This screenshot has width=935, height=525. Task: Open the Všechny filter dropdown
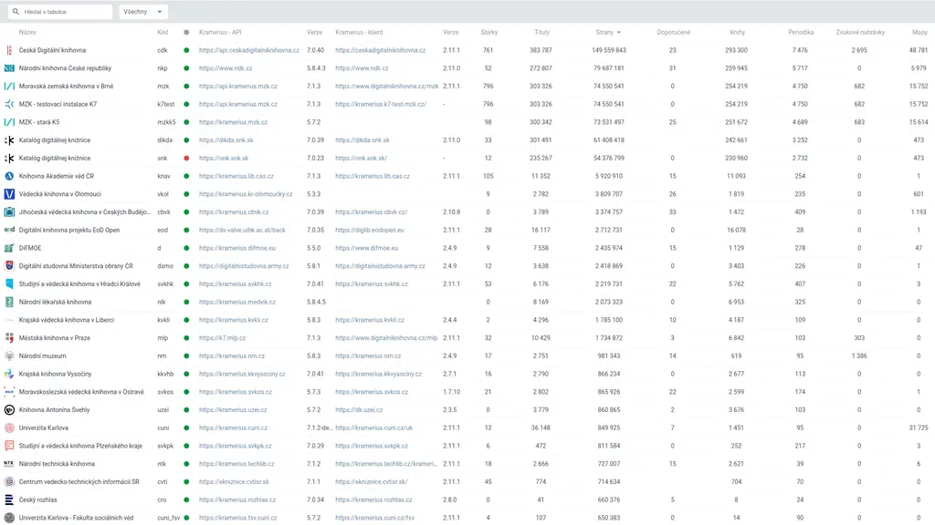tap(142, 12)
